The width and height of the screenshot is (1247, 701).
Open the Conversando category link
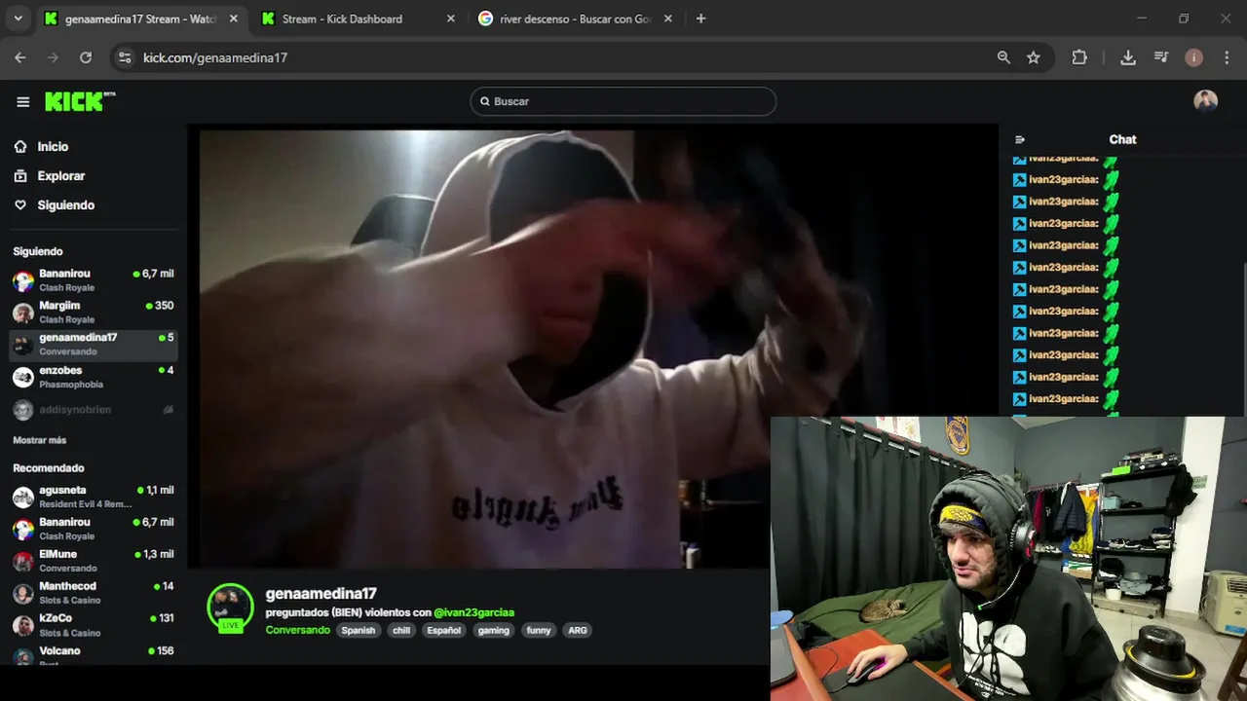(x=298, y=630)
